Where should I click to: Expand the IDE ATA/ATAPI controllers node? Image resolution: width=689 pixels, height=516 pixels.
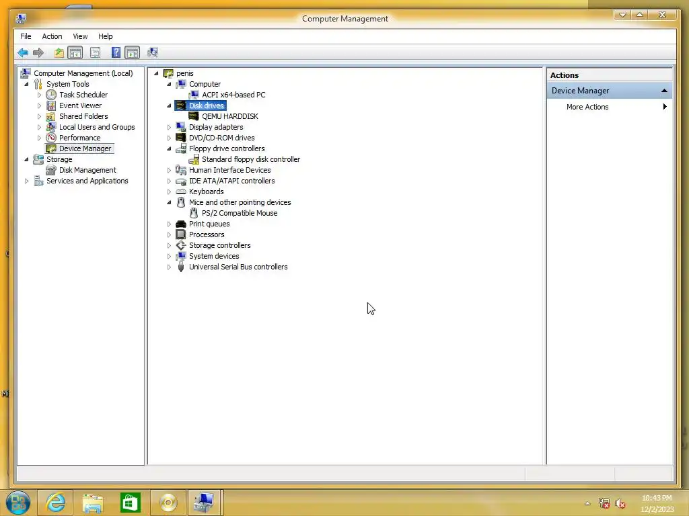click(169, 181)
